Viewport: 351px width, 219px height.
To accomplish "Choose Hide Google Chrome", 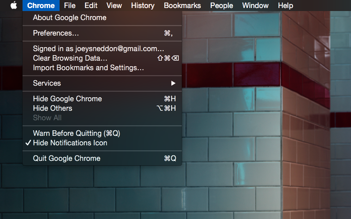I will click(67, 99).
